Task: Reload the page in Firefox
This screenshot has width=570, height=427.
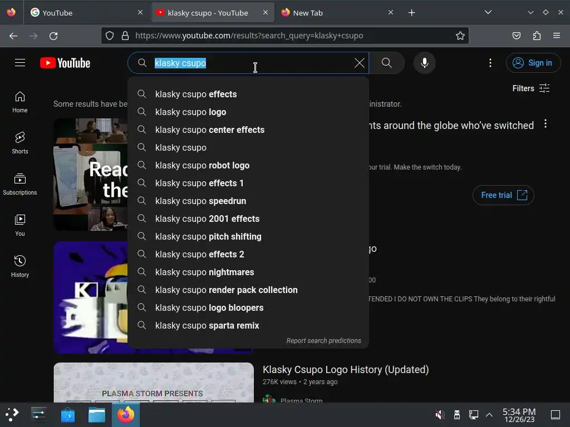Action: (53, 36)
